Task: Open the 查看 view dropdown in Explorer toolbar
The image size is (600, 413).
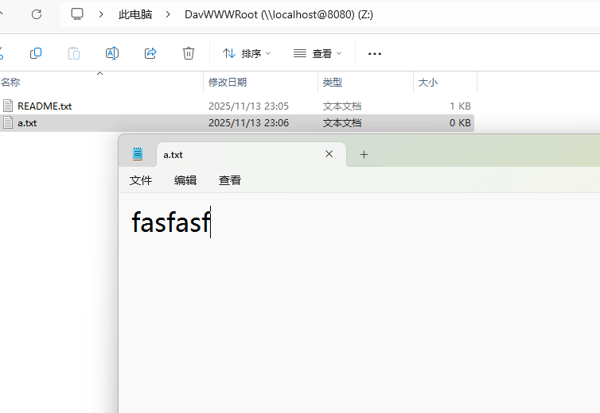Action: (x=318, y=53)
